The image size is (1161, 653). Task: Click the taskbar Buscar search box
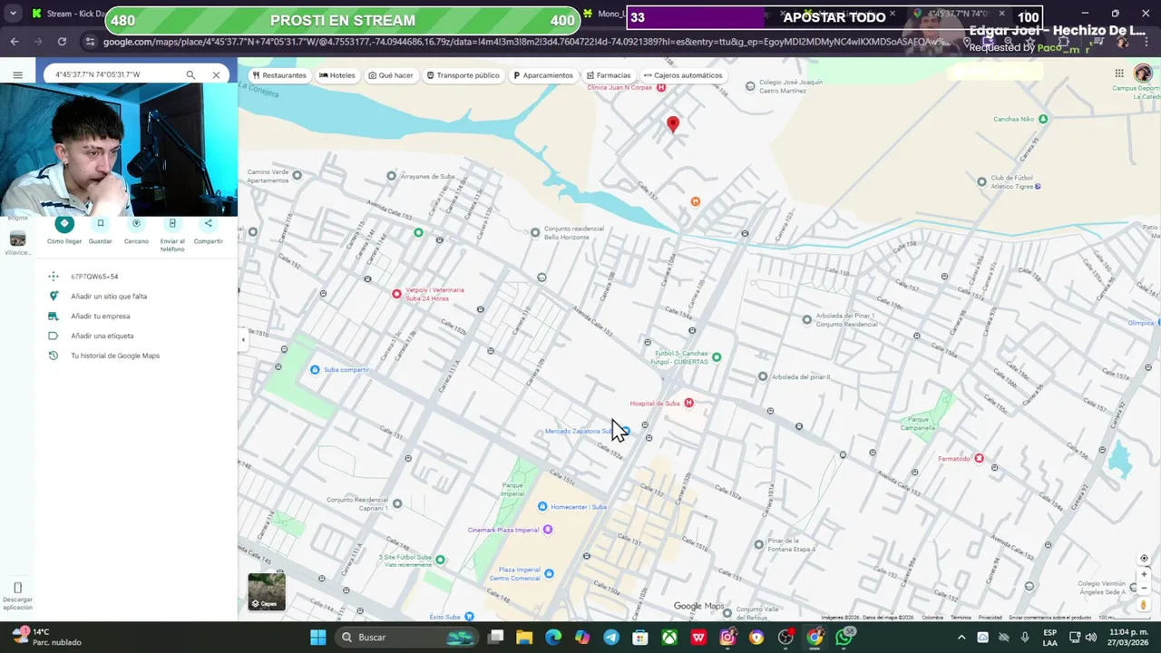coord(406,638)
